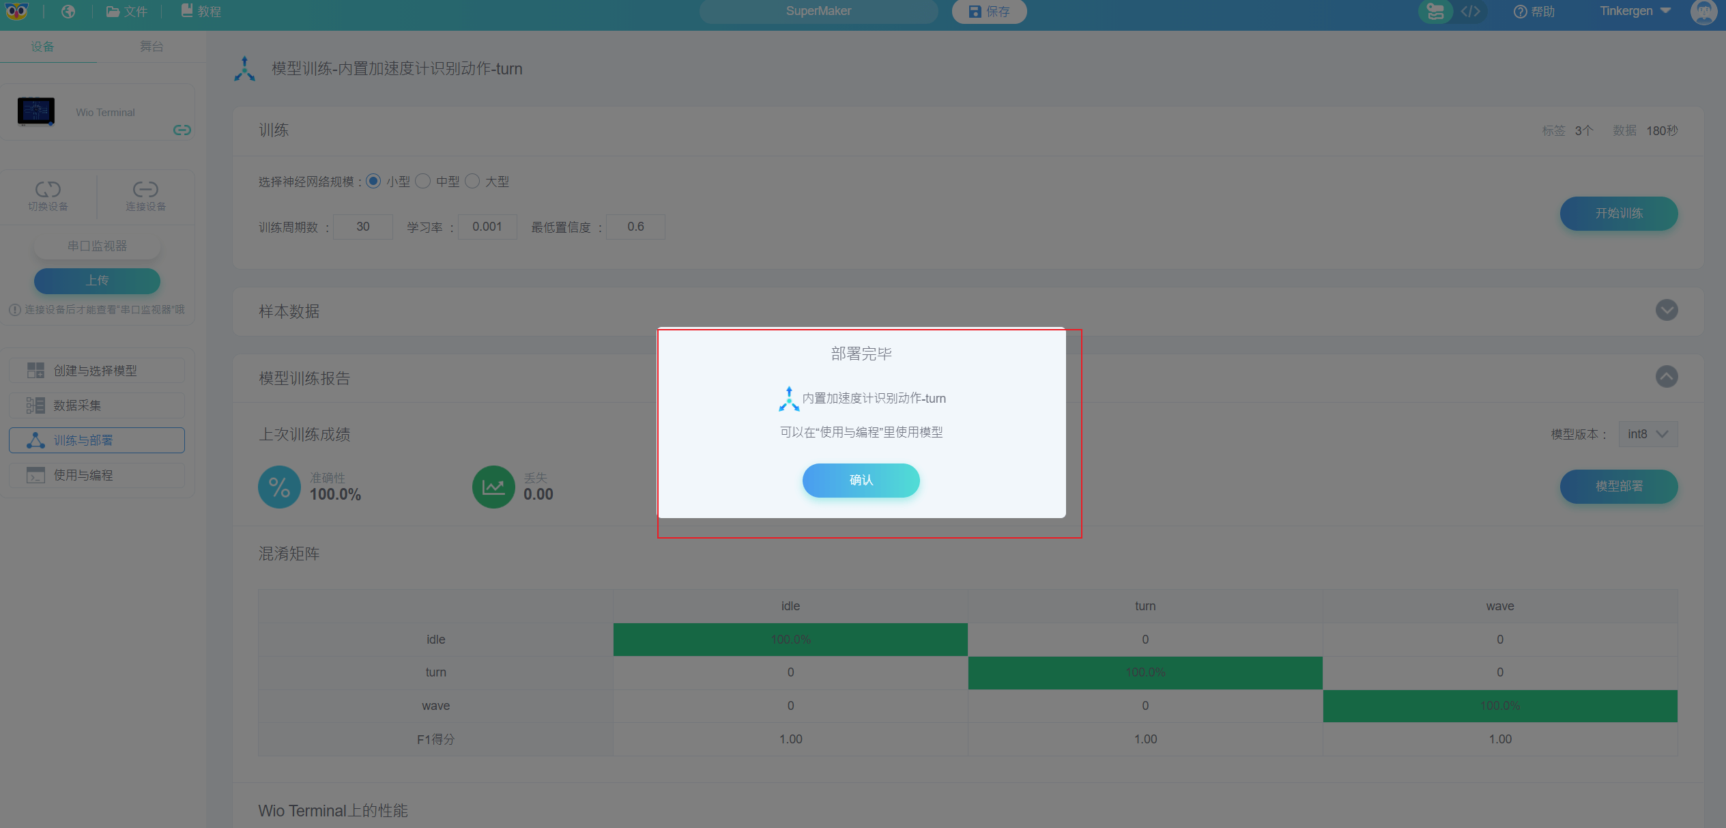Click the user avatar icon
The width and height of the screenshot is (1726, 828).
coord(1703,12)
